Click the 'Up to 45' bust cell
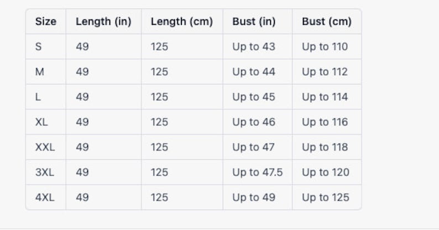Screen dimensions: 439x230 254,97
